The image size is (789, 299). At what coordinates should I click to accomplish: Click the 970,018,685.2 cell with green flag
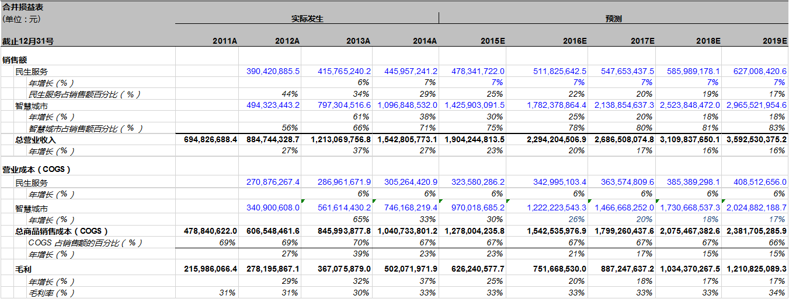[474, 207]
